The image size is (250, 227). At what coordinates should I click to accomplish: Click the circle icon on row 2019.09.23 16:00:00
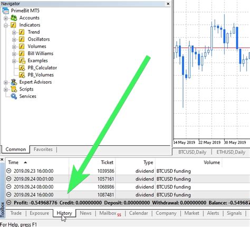(8, 171)
